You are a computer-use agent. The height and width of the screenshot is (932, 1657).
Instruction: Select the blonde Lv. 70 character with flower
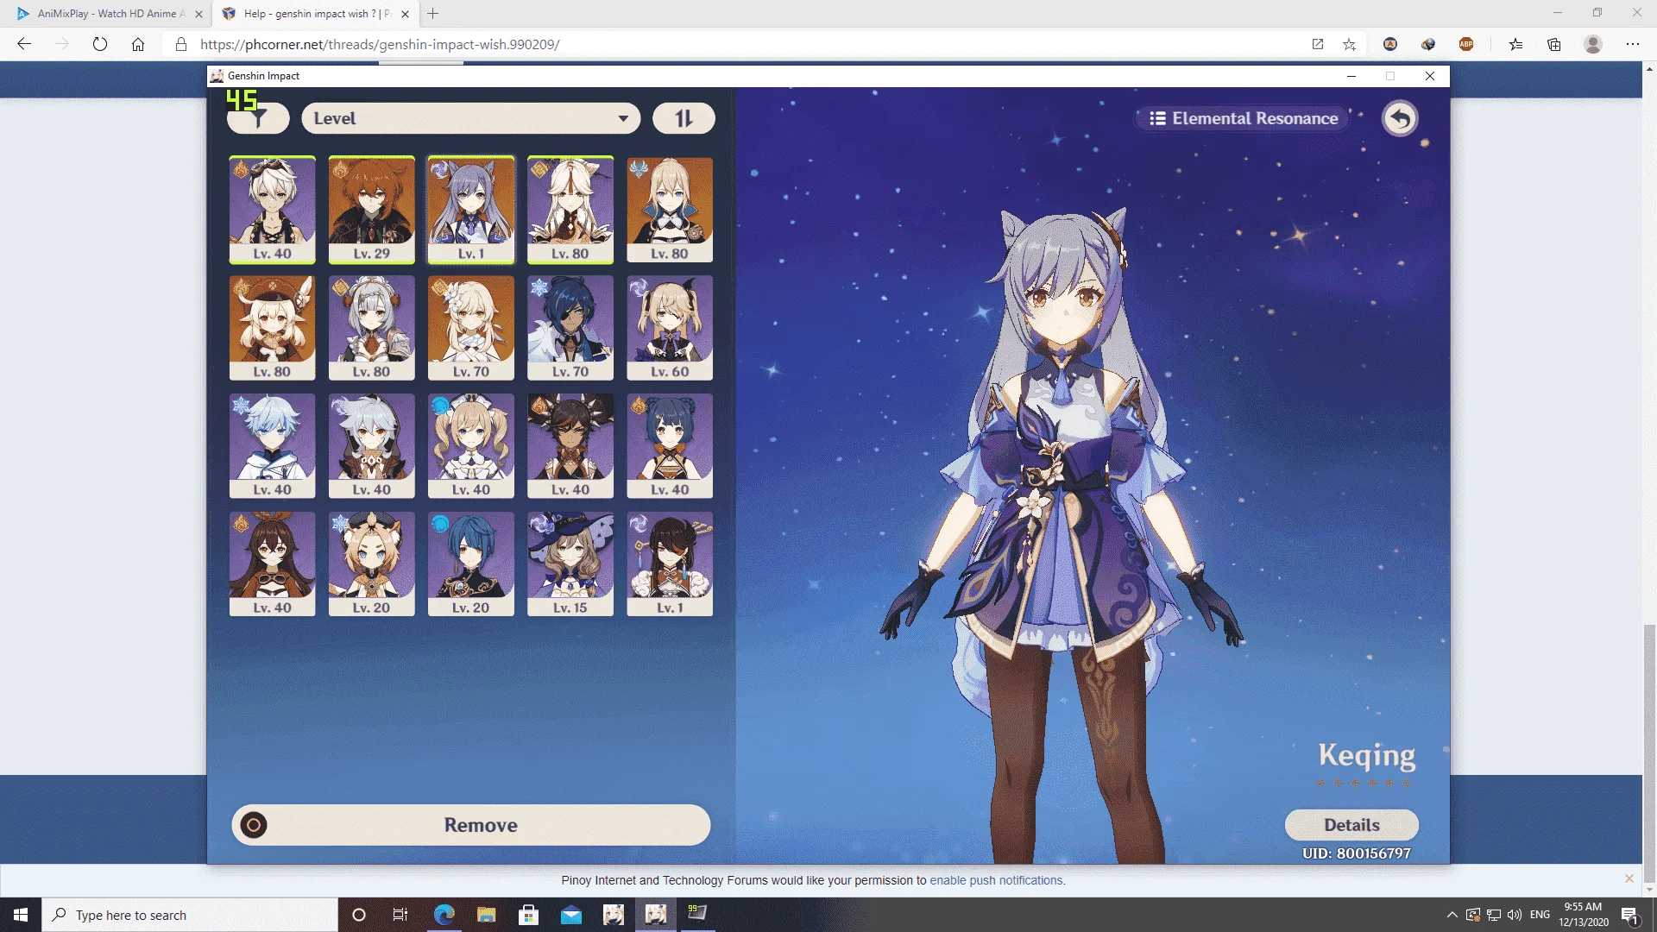[471, 328]
